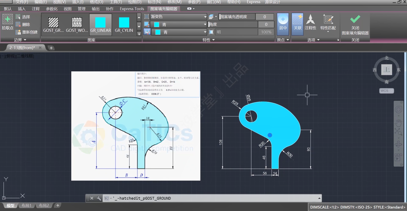Switch to the 图案填充编辑器 ribbon tab

pos(164,9)
